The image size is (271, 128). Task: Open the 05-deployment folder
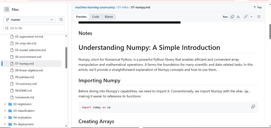click(24, 124)
